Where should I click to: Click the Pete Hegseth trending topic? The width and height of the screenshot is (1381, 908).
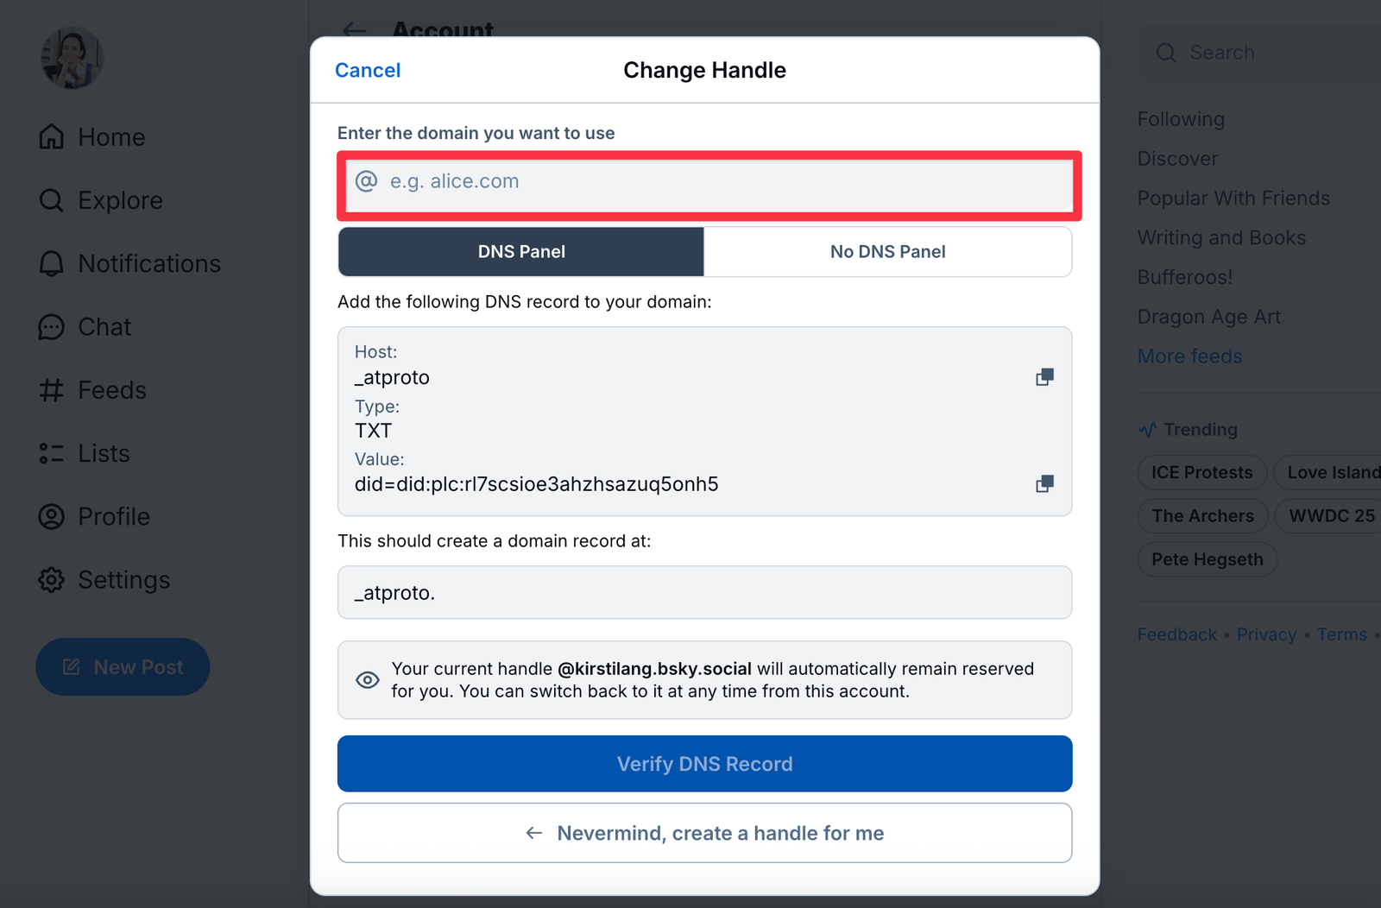1207,558
